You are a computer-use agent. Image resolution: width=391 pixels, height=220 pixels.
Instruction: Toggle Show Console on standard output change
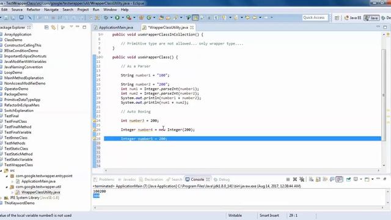pos(332,179)
